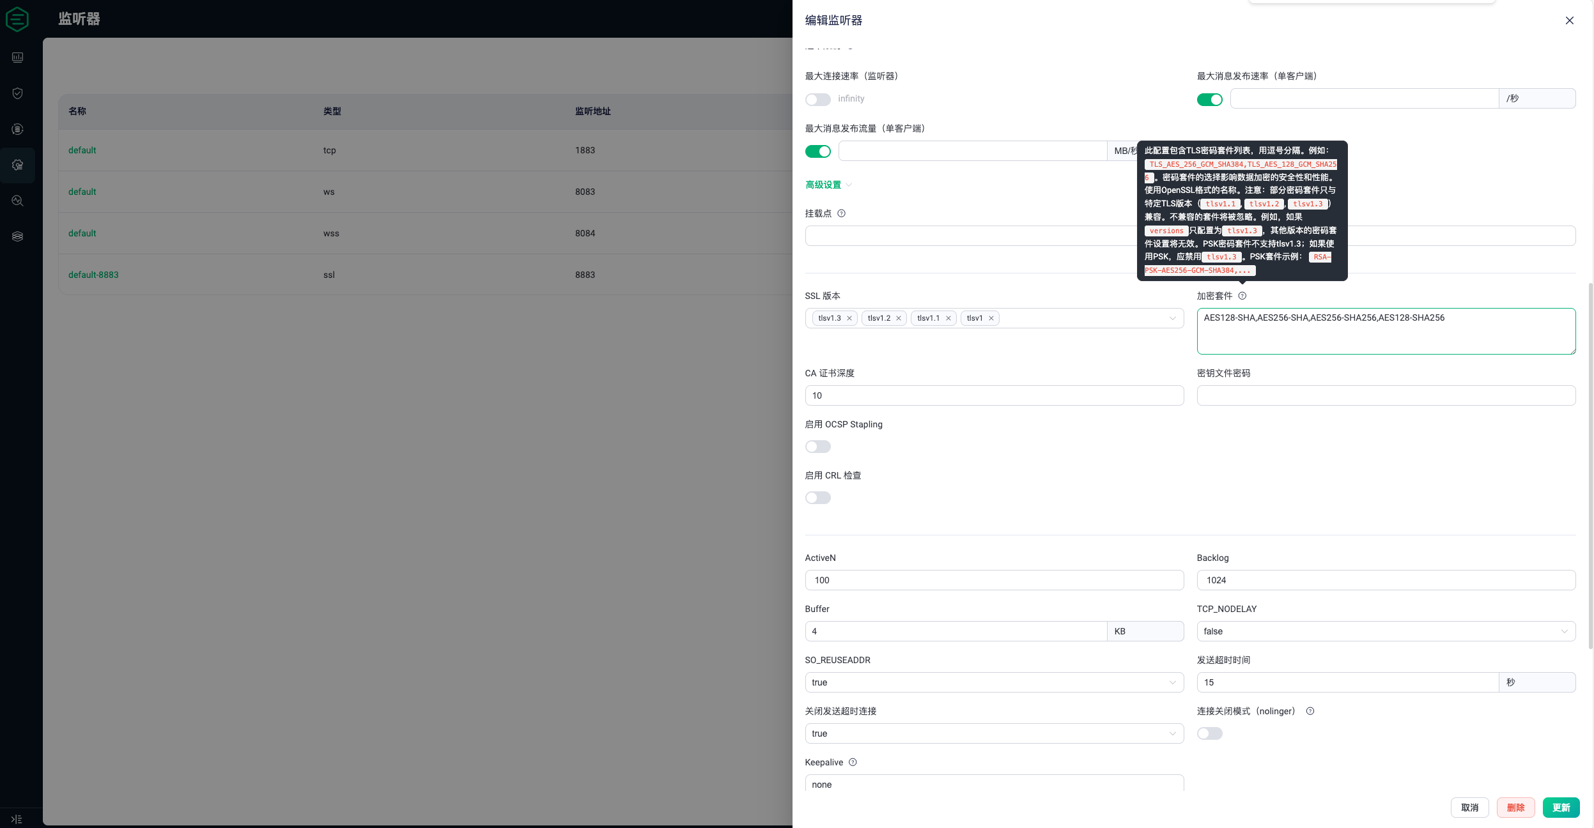Enable the max connection rate toggle

coord(817,100)
